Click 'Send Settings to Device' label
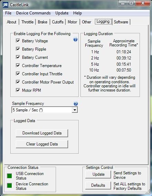Viewport: 152px width, 196px height. pyautogui.click(x=127, y=175)
